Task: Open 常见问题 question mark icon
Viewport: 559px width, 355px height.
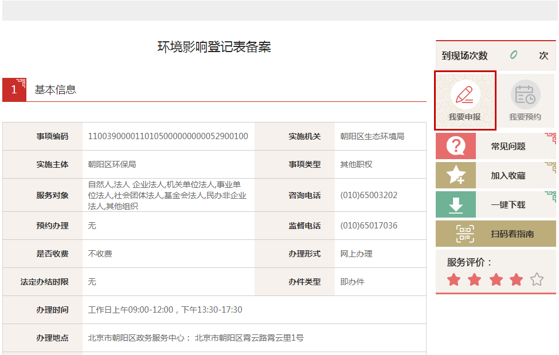Action: (456, 146)
